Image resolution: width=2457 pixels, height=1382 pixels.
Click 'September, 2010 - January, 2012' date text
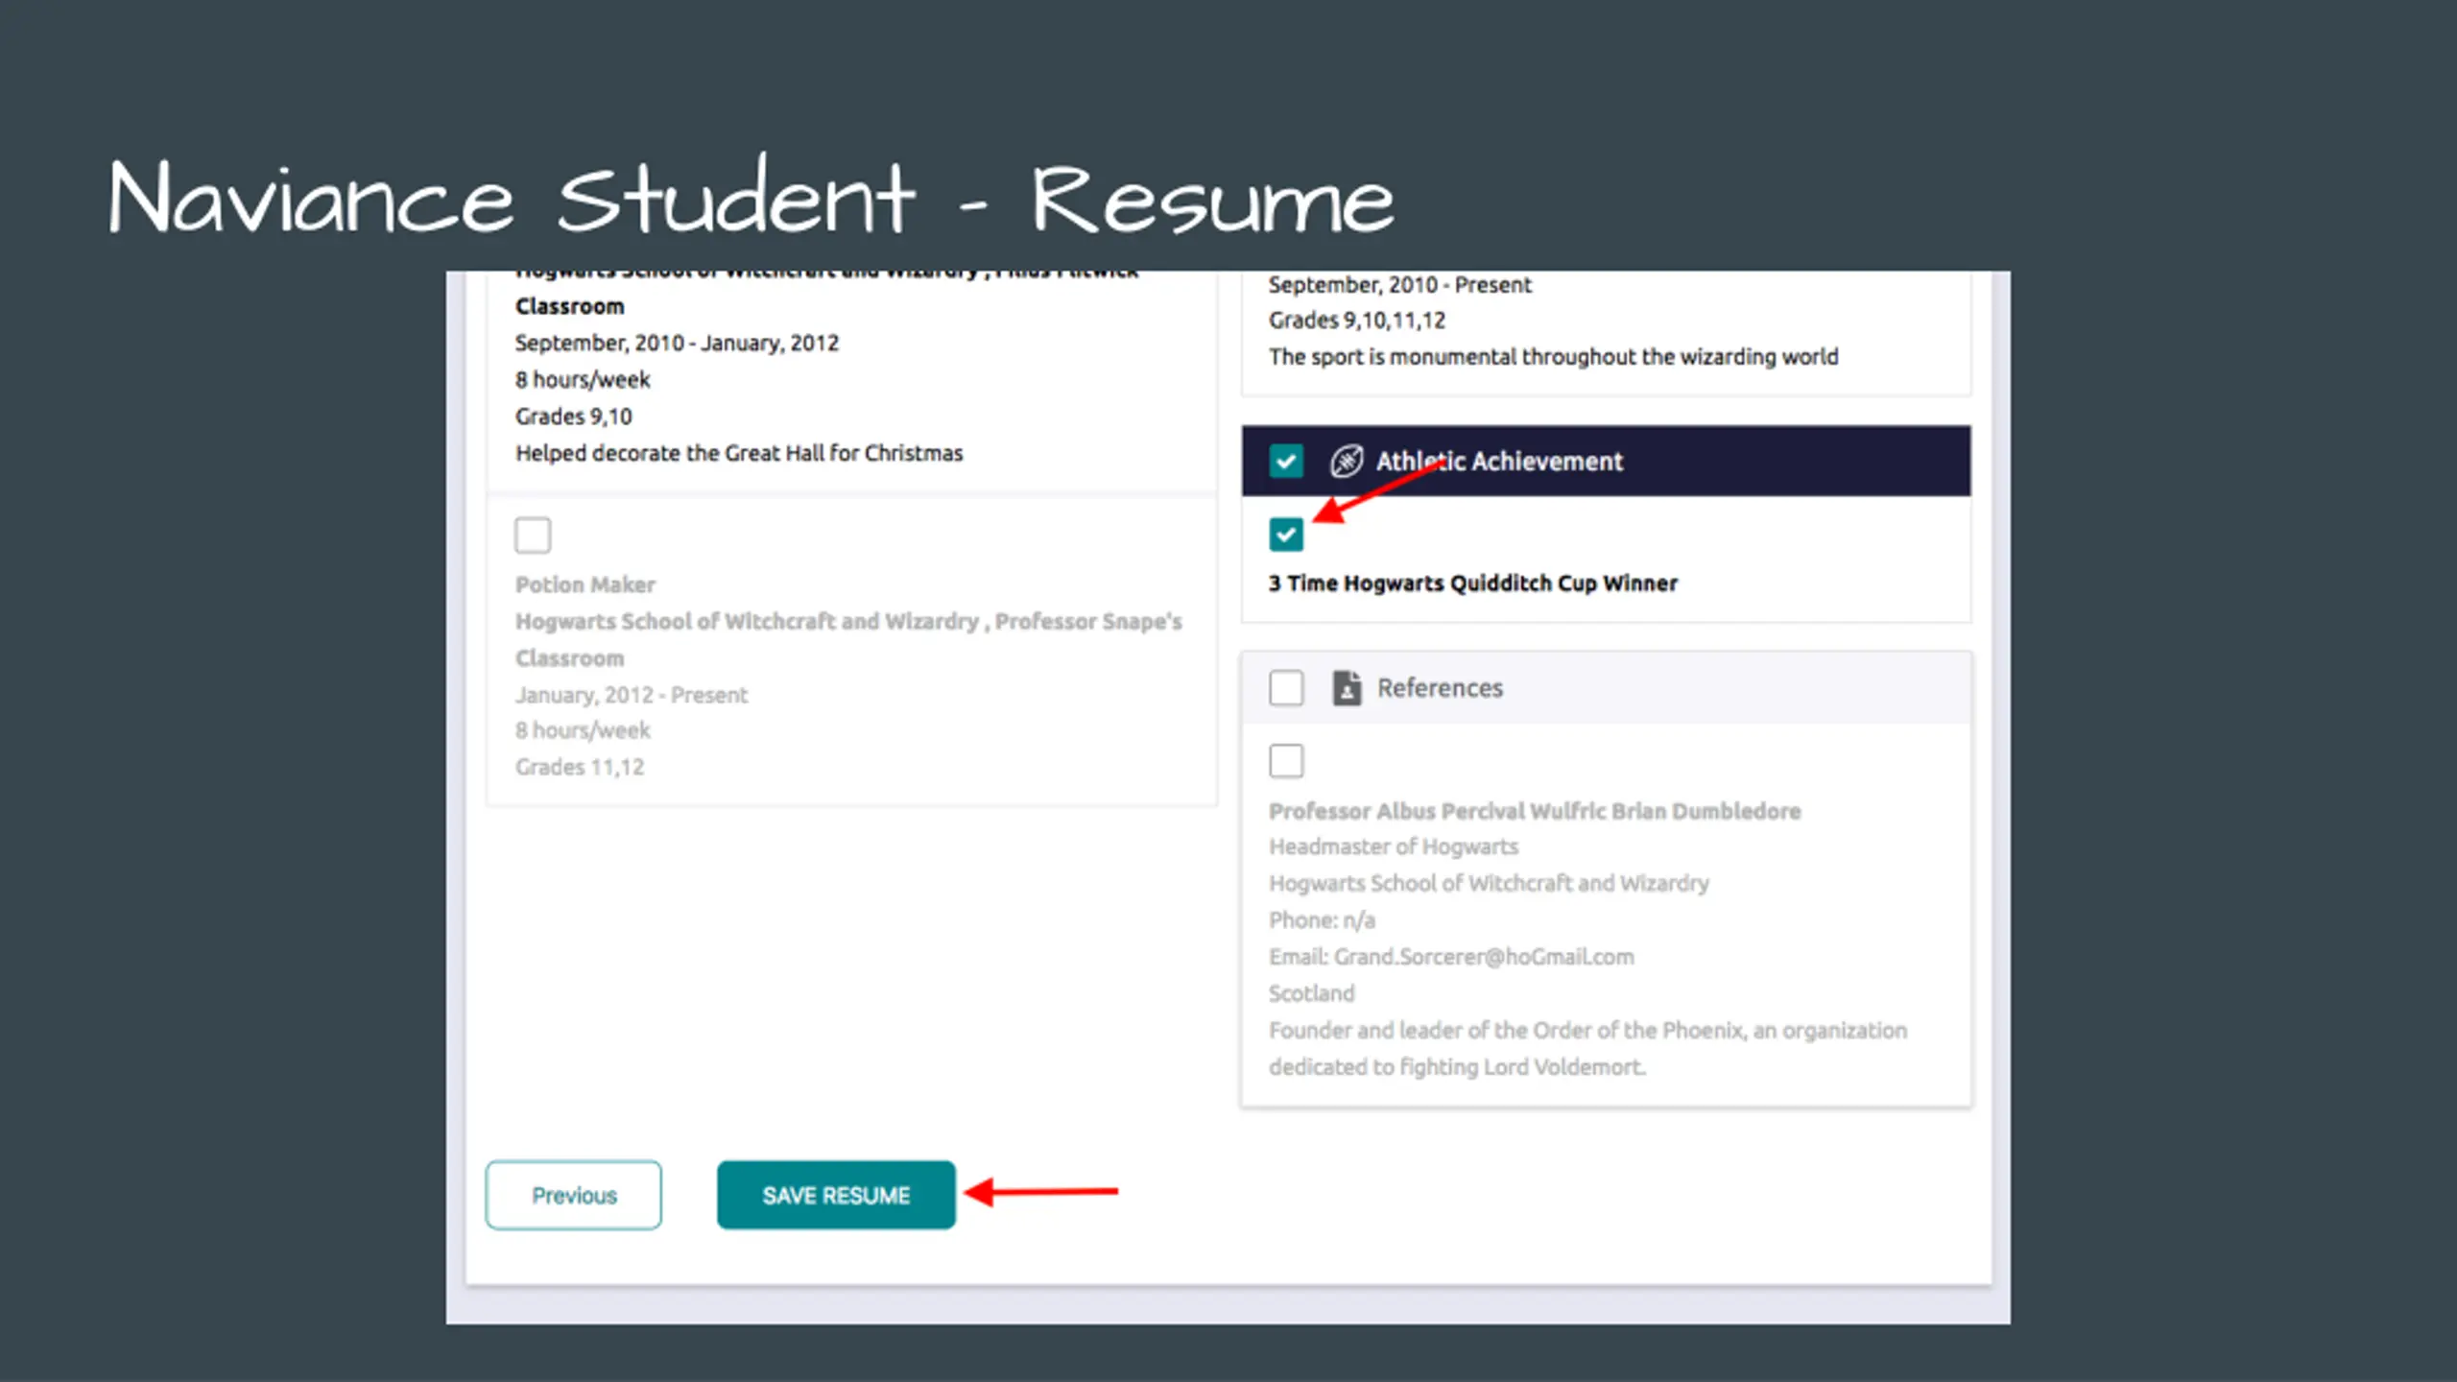click(677, 344)
